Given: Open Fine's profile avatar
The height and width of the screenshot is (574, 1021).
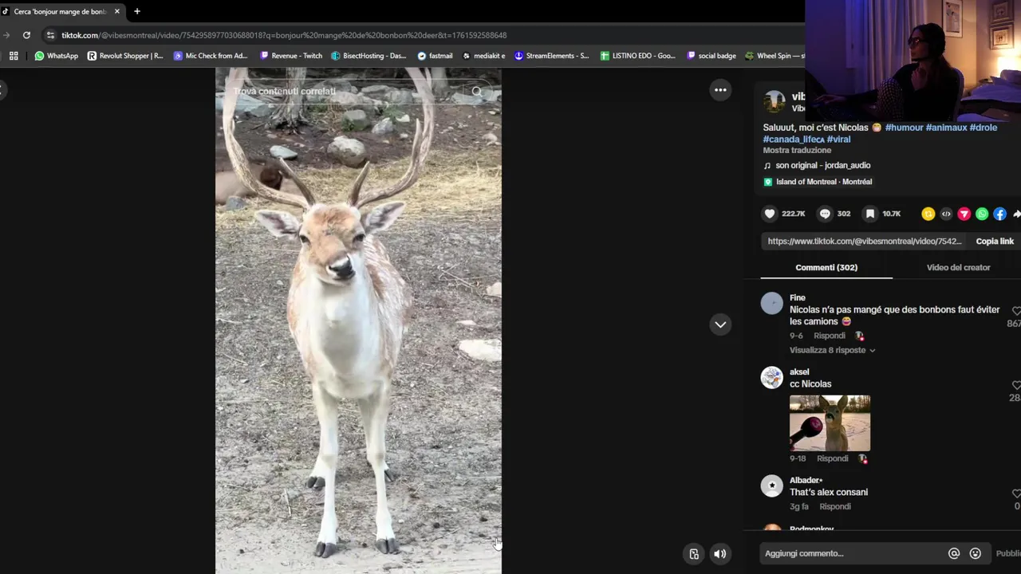Looking at the screenshot, I should 772,304.
